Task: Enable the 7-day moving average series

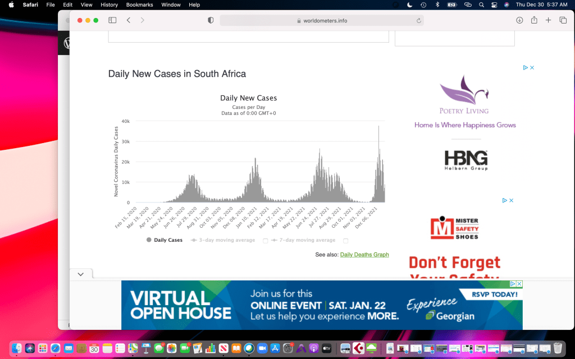Action: [x=303, y=240]
